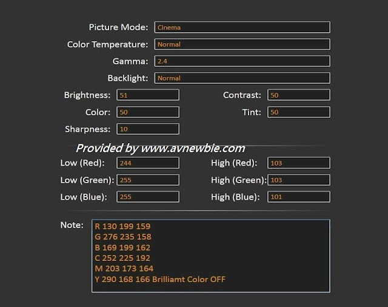Click the Picture Mode field showing Cinema
Screen dimensions: 388x307
[242, 27]
